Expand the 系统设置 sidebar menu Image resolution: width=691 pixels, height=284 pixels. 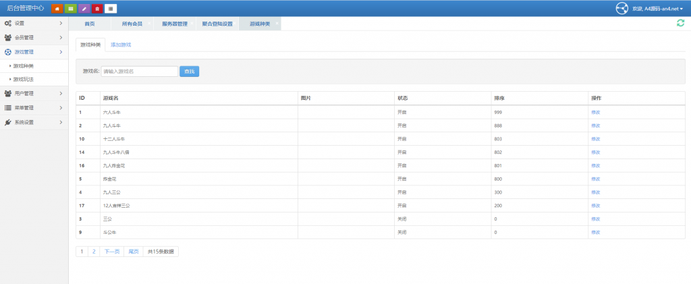tap(34, 122)
